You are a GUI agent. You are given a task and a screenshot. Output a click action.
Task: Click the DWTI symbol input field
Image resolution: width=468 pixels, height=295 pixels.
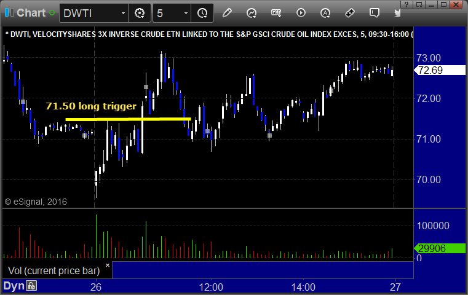tap(90, 13)
